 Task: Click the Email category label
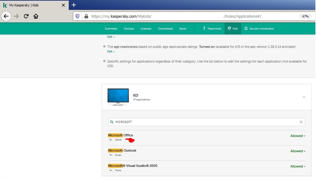[118, 155]
